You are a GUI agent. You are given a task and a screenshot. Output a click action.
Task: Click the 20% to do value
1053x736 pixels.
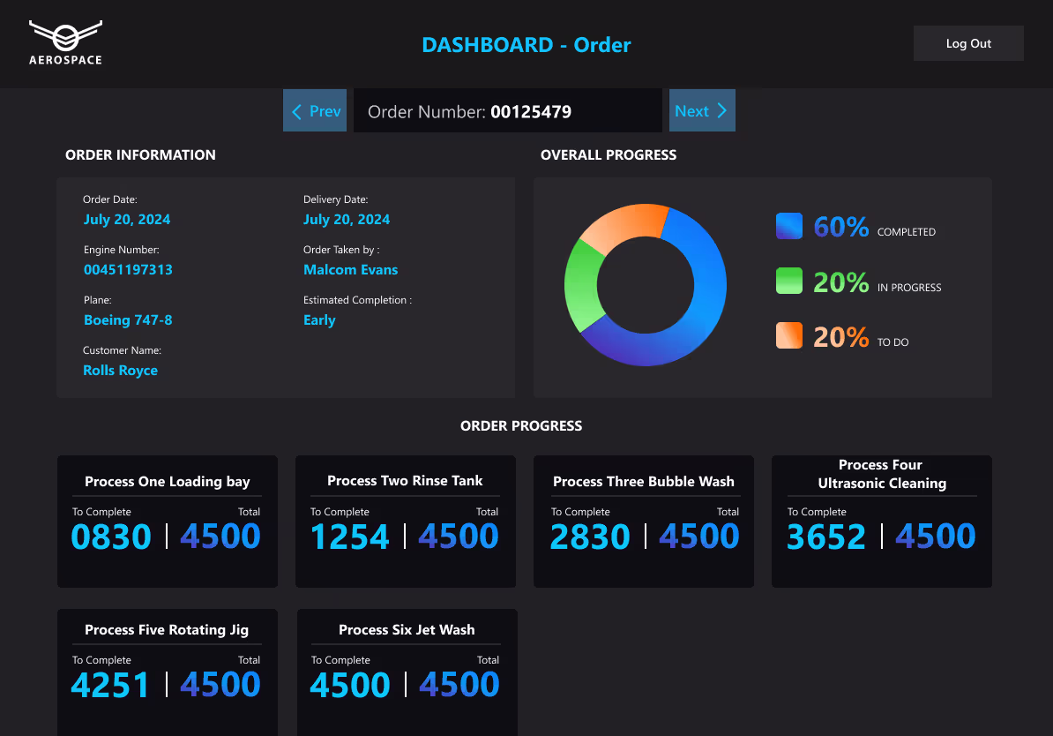840,337
